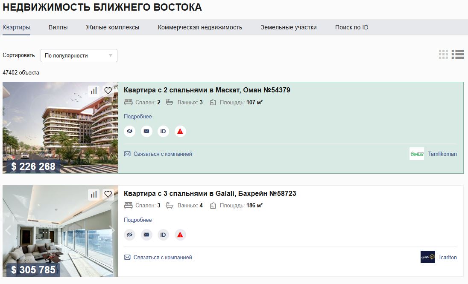Screen dimensions: 468x284
Task: Select the Квартиры tab
Action: pyautogui.click(x=16, y=27)
